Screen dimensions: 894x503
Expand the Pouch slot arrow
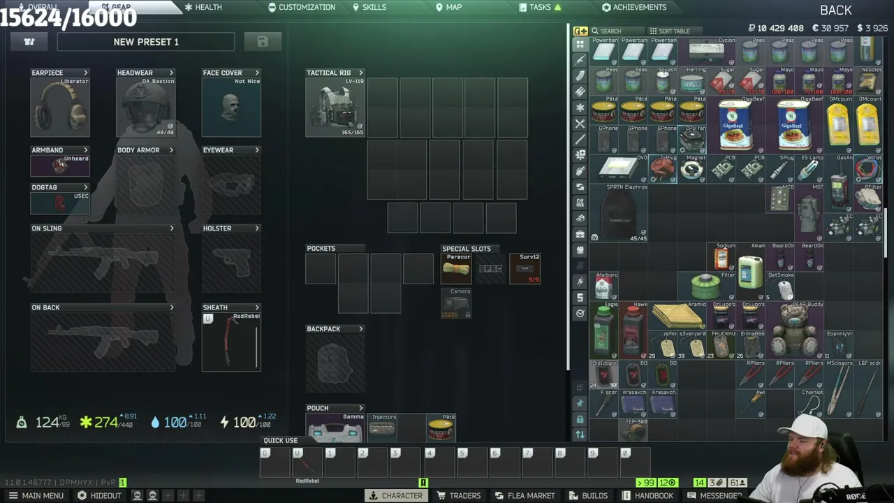(360, 408)
